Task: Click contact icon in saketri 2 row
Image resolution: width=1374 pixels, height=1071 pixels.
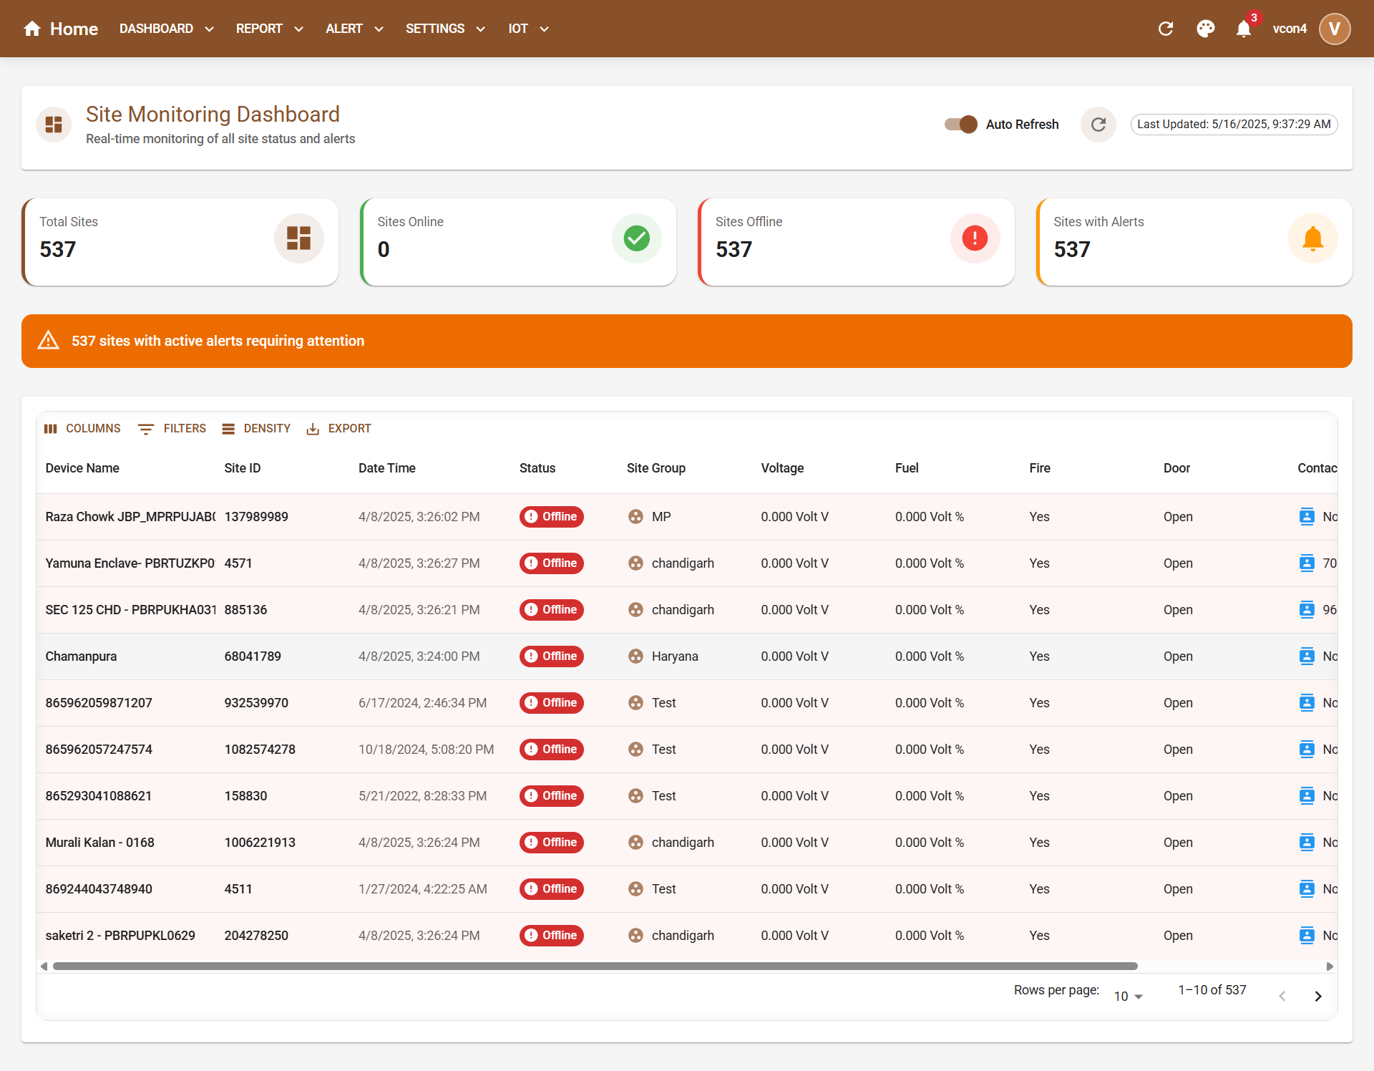Action: 1307,935
